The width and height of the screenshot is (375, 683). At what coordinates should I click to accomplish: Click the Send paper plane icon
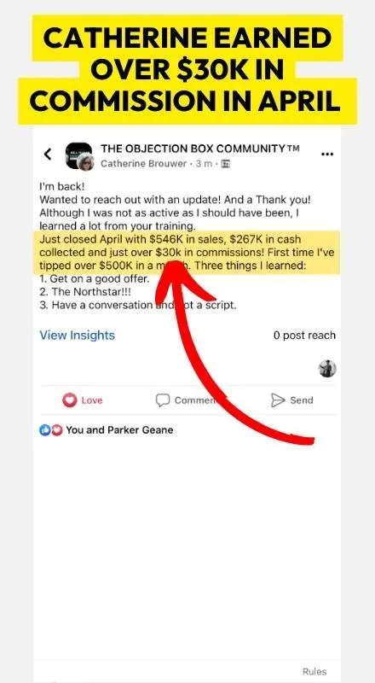(278, 400)
